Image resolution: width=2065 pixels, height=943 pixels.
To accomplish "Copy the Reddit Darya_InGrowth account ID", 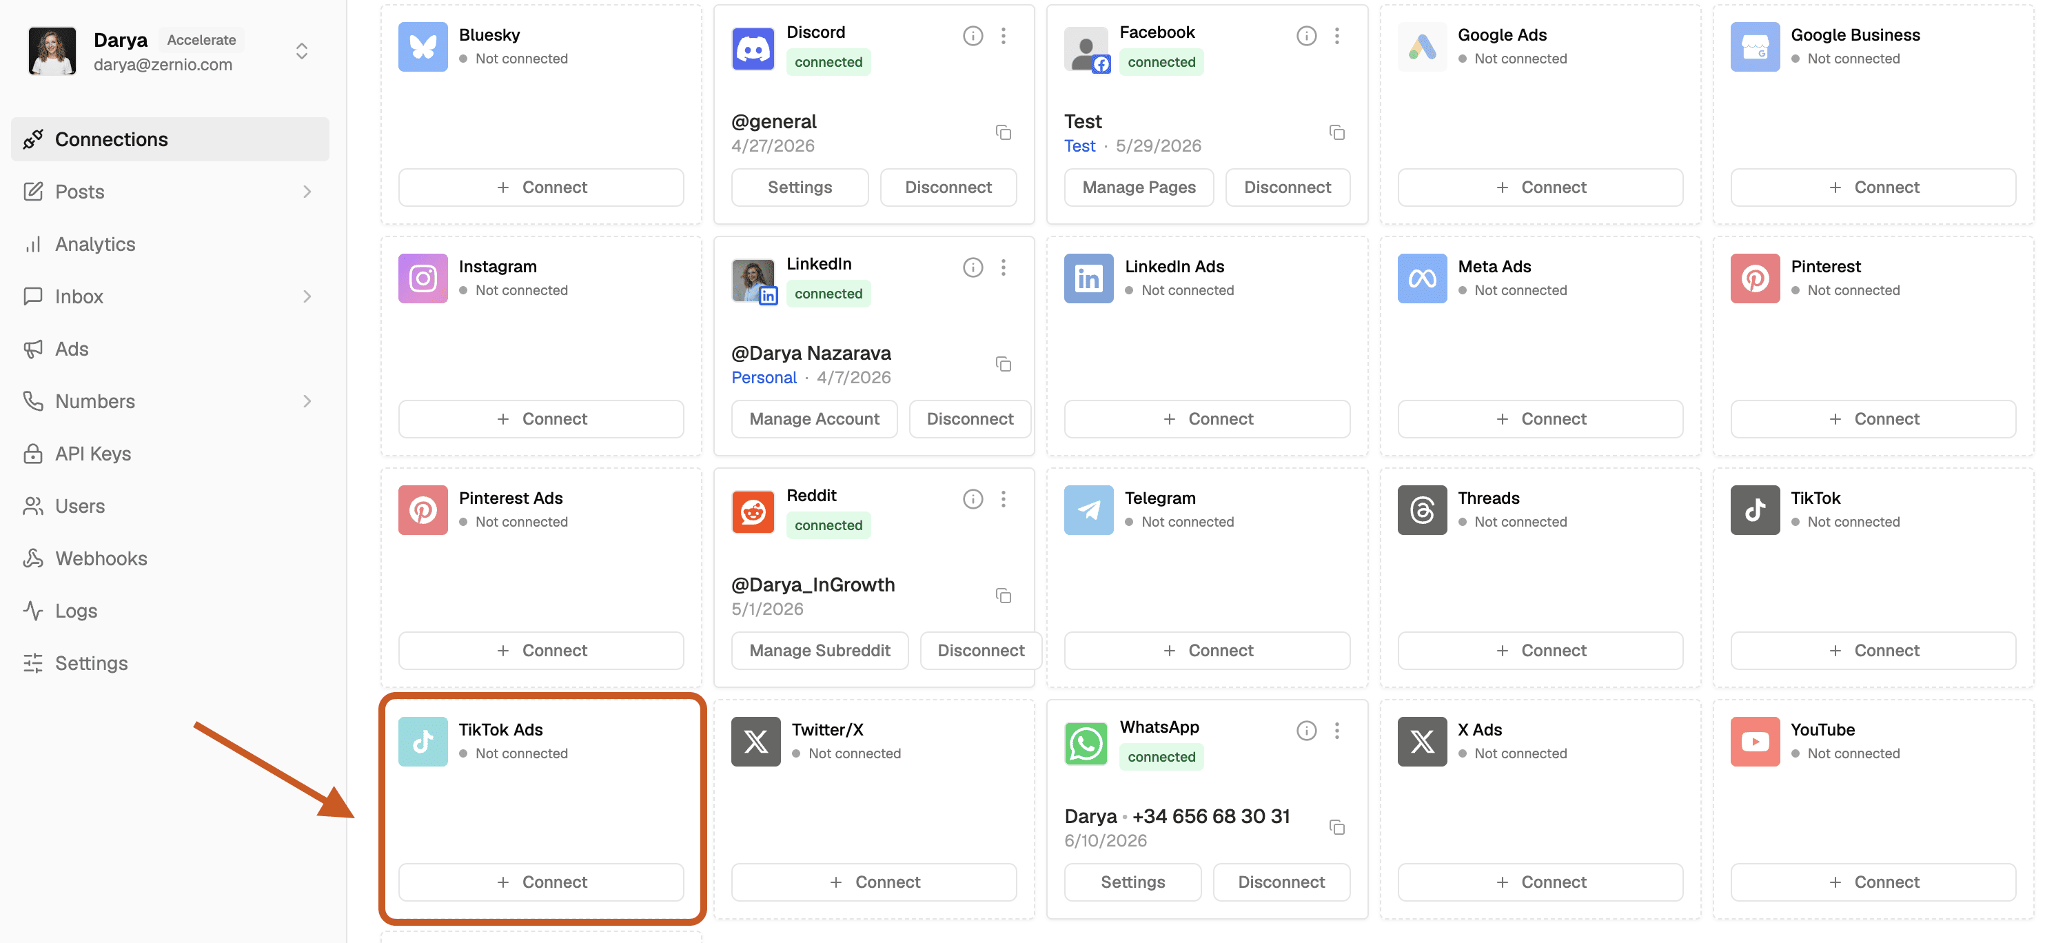I will (1003, 596).
